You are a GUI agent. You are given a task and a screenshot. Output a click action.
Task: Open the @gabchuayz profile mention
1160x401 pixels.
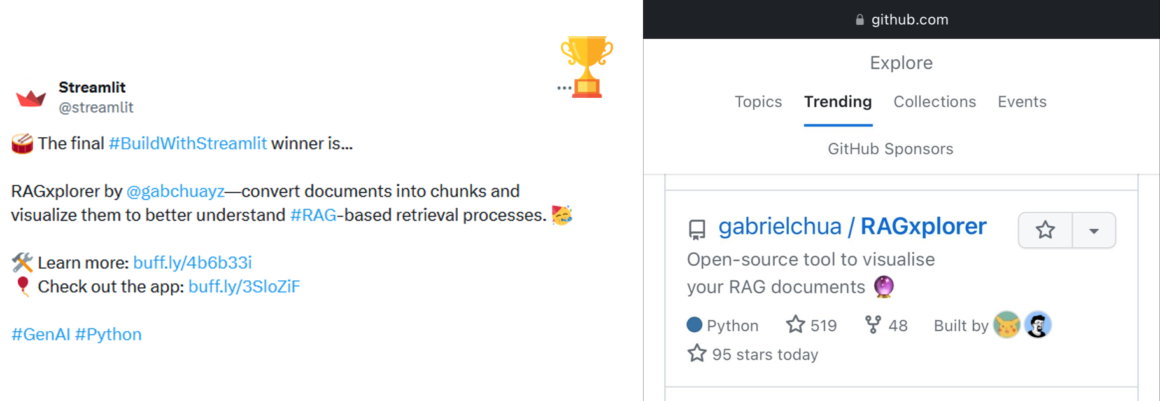(x=176, y=191)
